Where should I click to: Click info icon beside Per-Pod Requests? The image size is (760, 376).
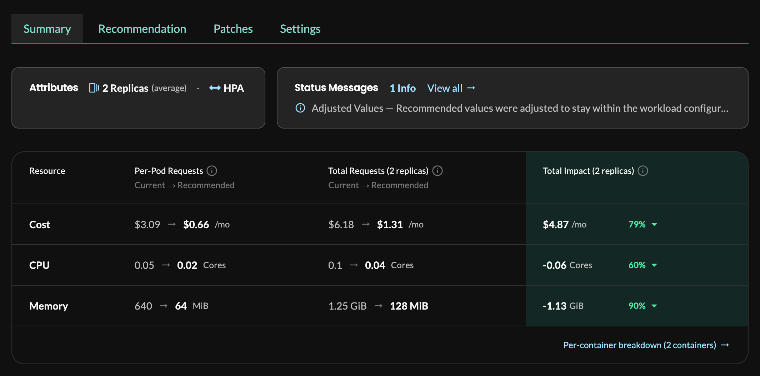point(212,171)
